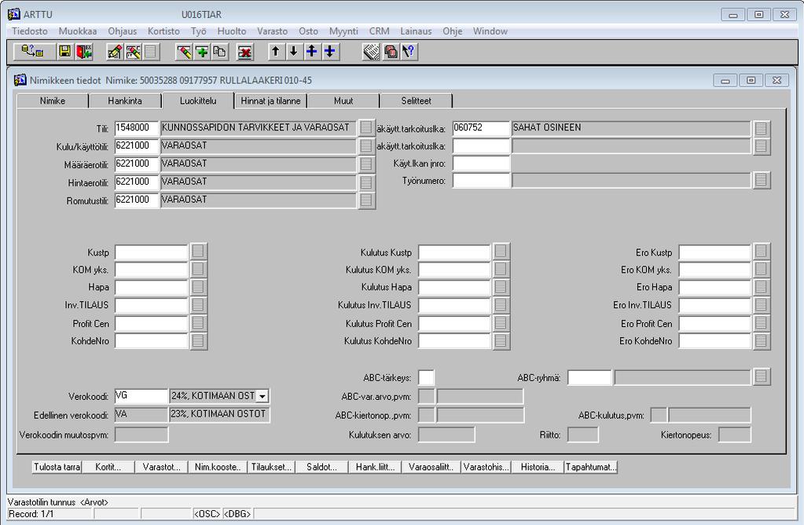The image size is (804, 525).
Task: Click the up arrow previous record icon
Action: tap(276, 52)
